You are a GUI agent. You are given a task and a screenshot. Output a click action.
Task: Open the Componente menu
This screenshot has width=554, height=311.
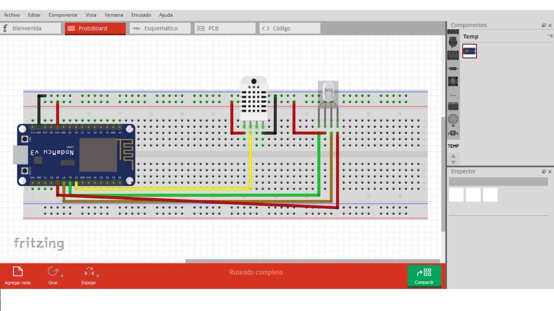pyautogui.click(x=63, y=15)
